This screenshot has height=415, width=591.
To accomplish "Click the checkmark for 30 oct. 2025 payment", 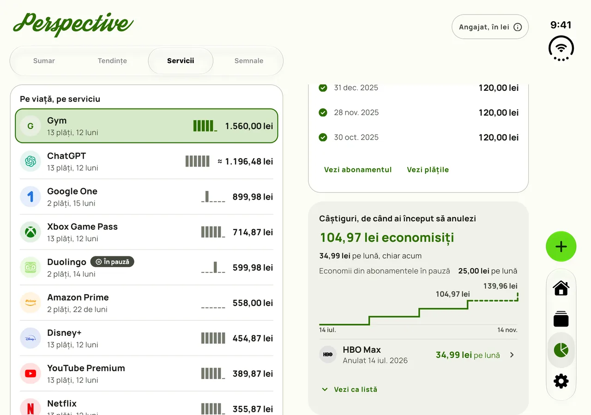I will pyautogui.click(x=323, y=137).
